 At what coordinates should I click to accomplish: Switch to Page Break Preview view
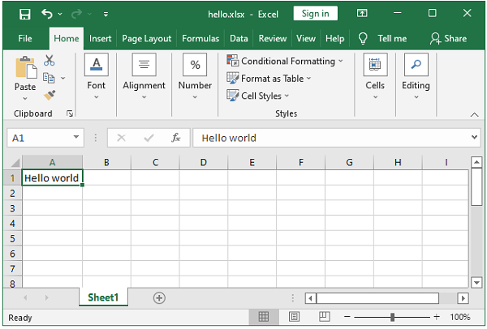coord(323,318)
